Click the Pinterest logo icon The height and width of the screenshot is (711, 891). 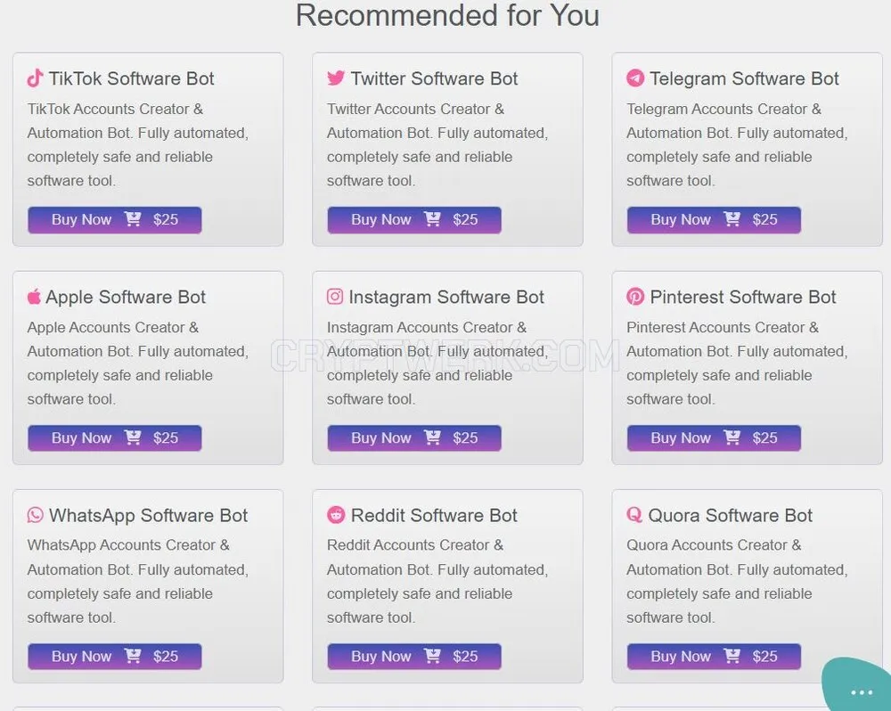tap(635, 296)
